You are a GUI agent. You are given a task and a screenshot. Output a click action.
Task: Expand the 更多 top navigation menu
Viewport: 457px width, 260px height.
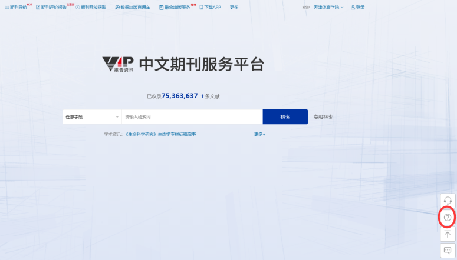[234, 7]
